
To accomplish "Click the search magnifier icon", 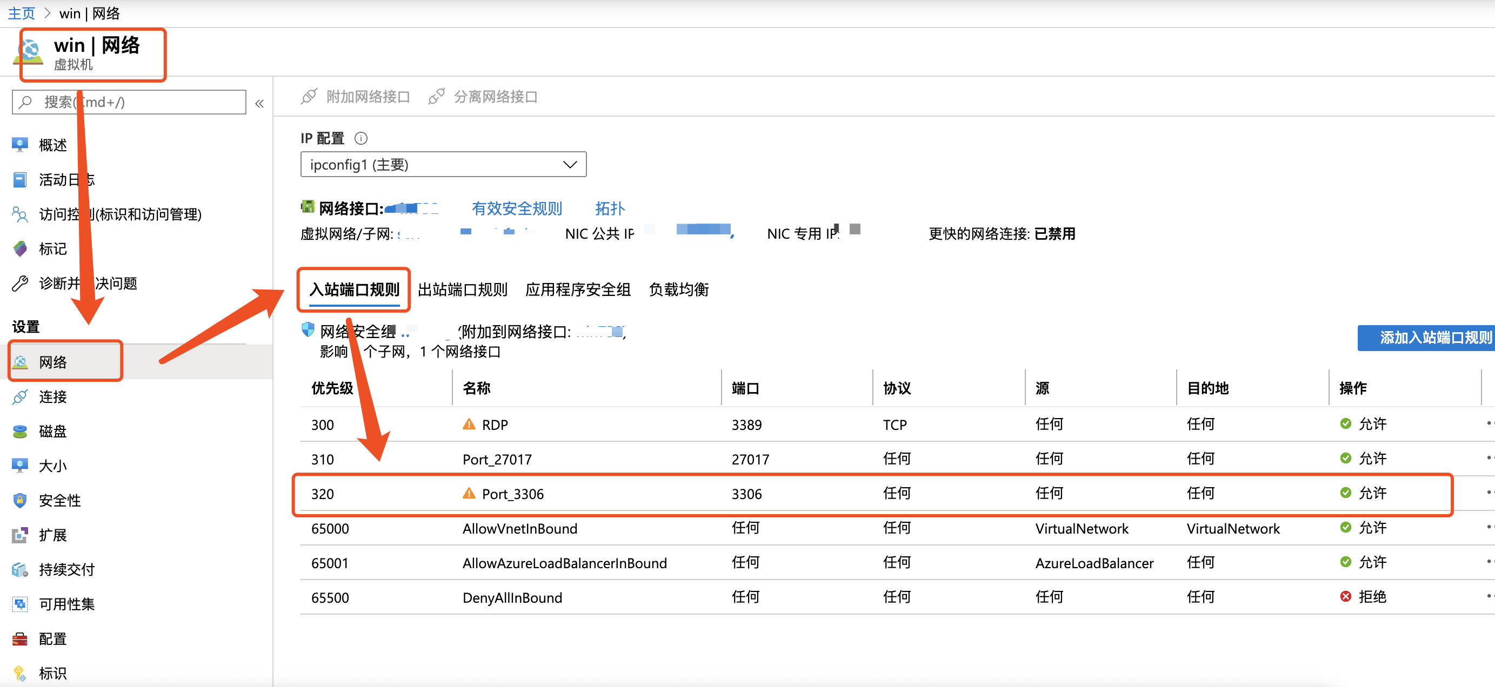I will [x=25, y=102].
